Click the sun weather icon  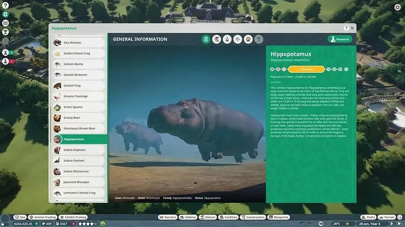pyautogui.click(x=347, y=224)
